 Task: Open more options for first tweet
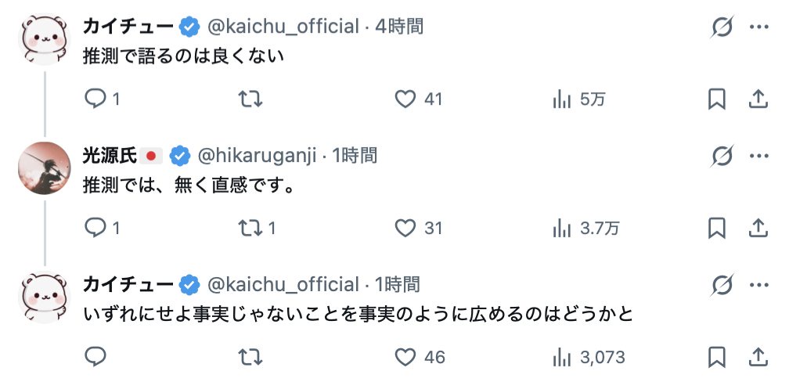[x=758, y=27]
